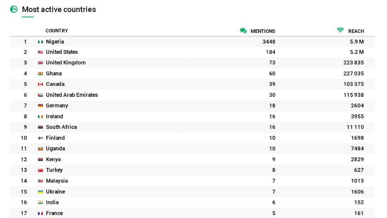Select the United Arab Emirates country name
The image size is (387, 218).
[x=72, y=95]
